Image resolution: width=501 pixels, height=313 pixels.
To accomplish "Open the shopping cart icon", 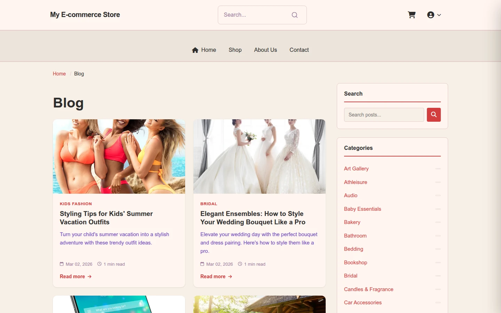I will [x=412, y=15].
